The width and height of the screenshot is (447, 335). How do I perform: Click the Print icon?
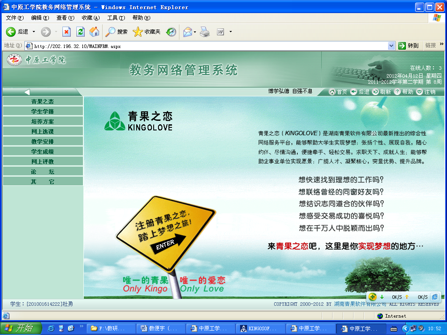click(x=205, y=31)
